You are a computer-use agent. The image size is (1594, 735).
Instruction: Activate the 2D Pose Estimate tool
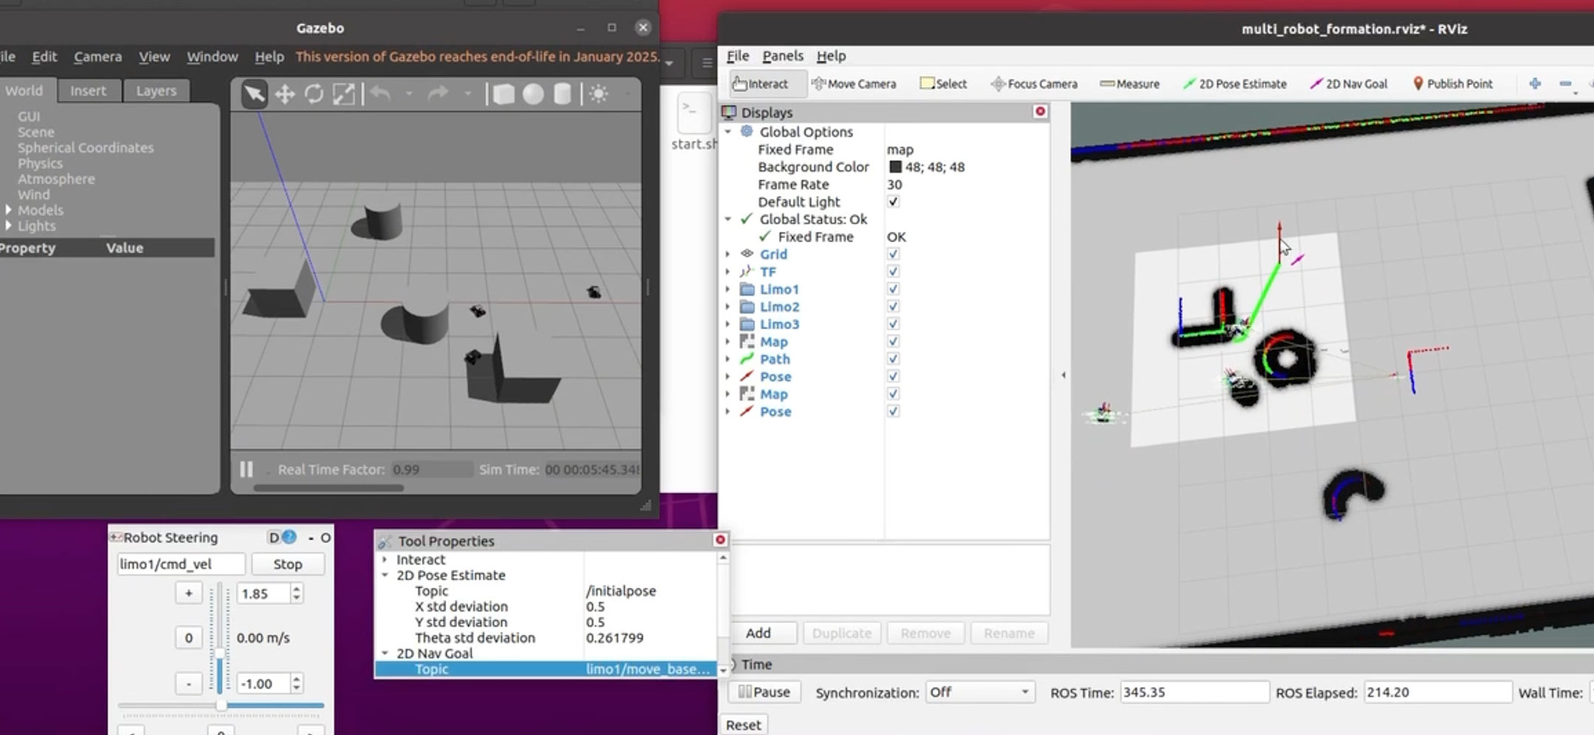click(1235, 84)
